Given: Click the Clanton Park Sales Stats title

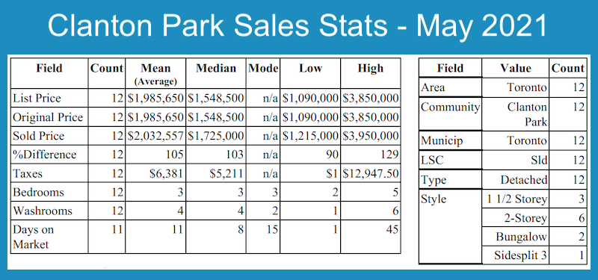Looking at the screenshot, I should click(298, 27).
